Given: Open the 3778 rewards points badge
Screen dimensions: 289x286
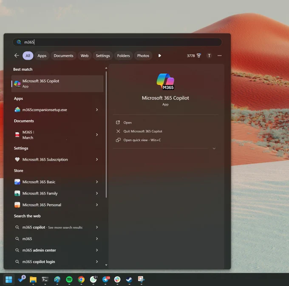Looking at the screenshot, I should (194, 56).
